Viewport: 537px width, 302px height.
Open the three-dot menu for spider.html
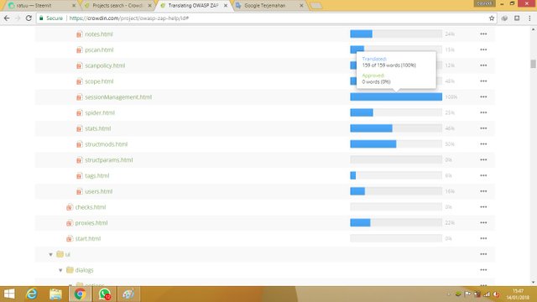(483, 112)
